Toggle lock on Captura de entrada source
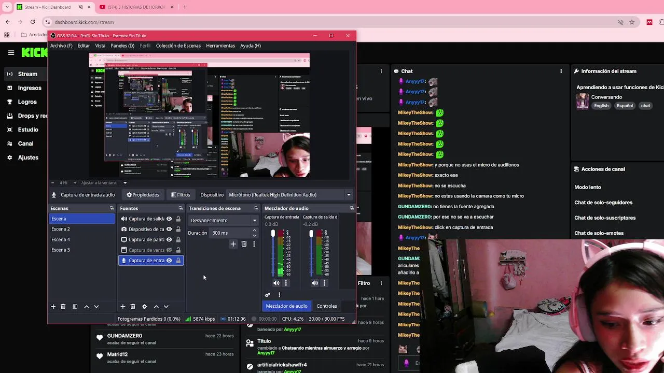The height and width of the screenshot is (373, 664). (178, 260)
